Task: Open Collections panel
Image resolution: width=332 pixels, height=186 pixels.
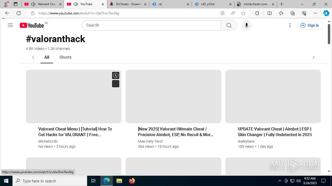Action: [293, 13]
